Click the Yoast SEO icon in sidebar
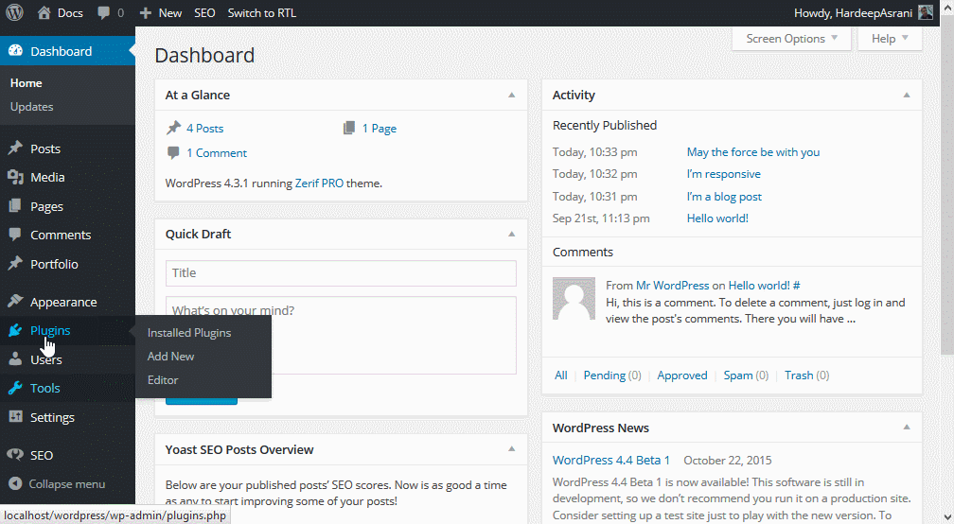 point(15,455)
